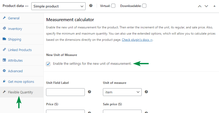219x113 pixels.
Task: Click help icon beside Unit of measure dropdown
Action: click(x=146, y=92)
